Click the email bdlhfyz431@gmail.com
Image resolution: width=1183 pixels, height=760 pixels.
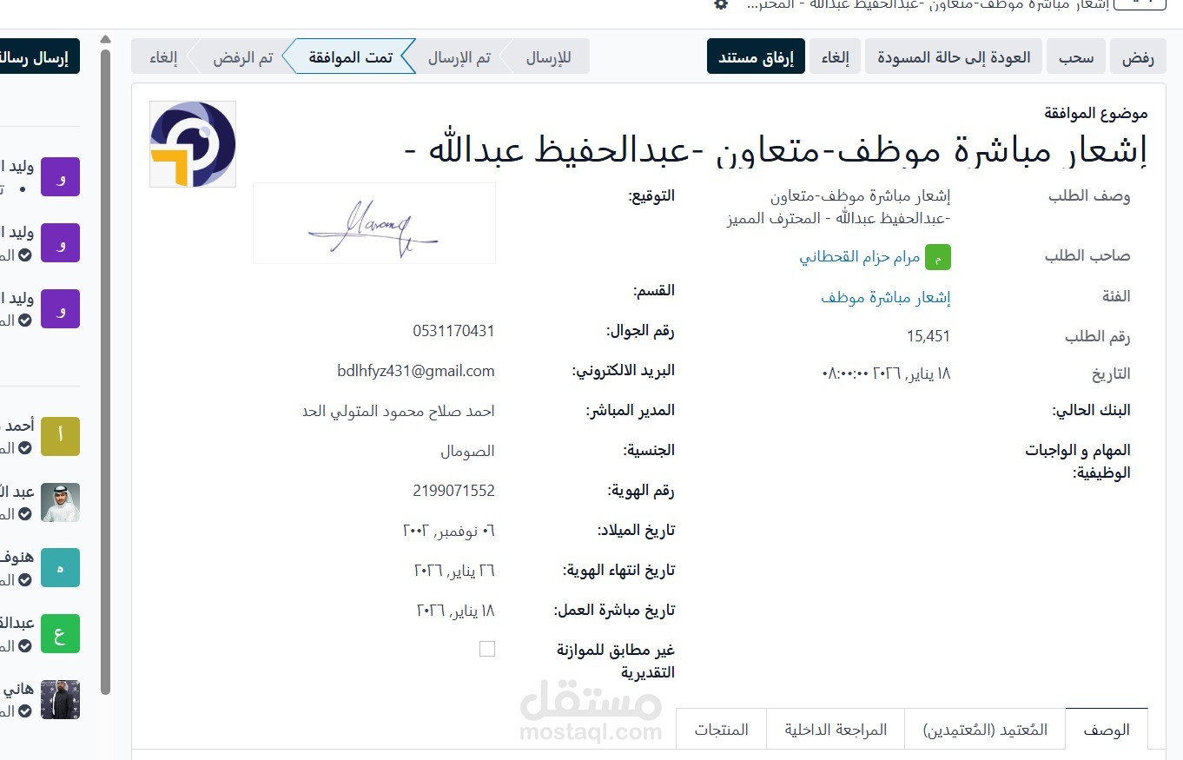click(x=416, y=371)
